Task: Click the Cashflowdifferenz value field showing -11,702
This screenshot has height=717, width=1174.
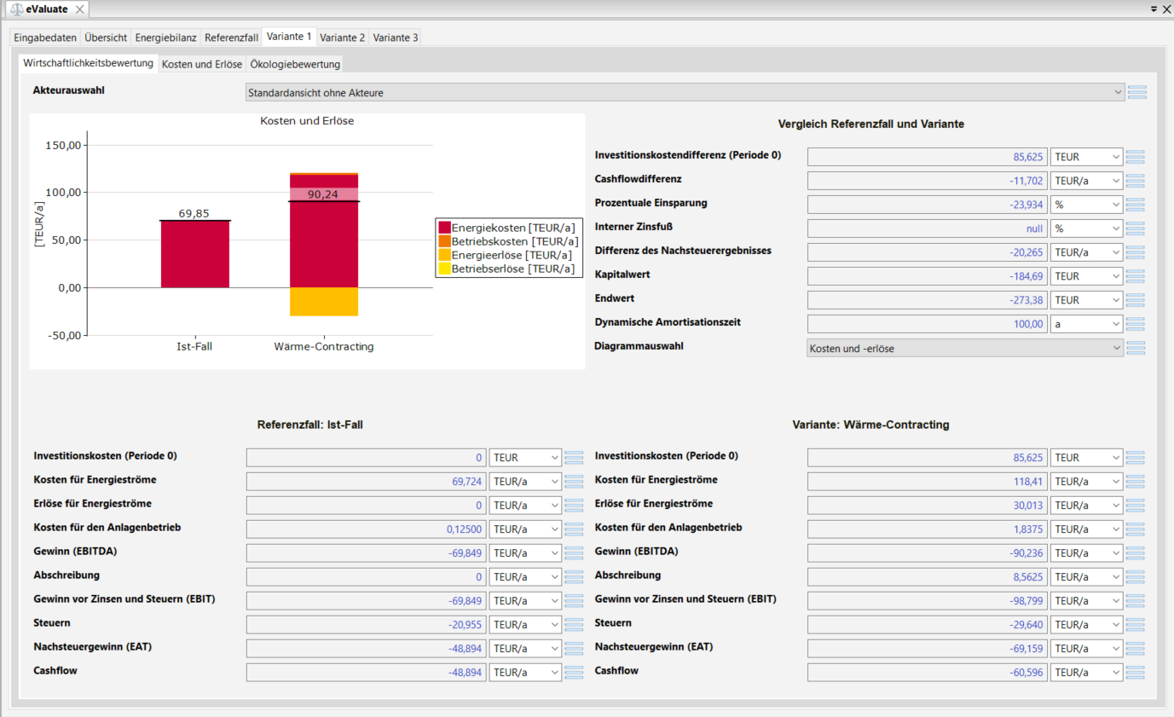Action: coord(928,181)
